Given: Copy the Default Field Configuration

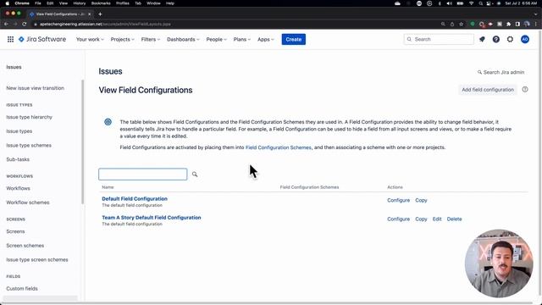Looking at the screenshot, I should (421, 200).
